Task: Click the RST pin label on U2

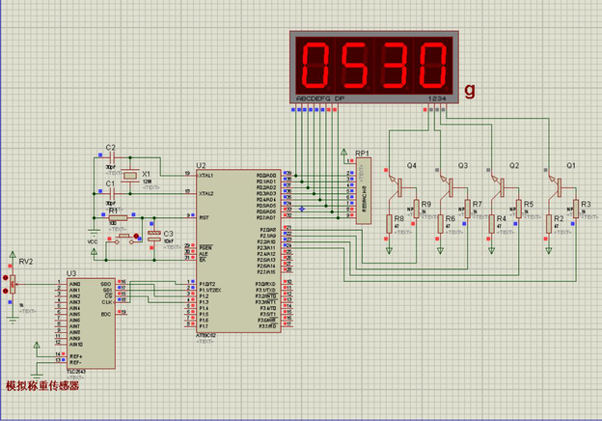Action: [204, 218]
